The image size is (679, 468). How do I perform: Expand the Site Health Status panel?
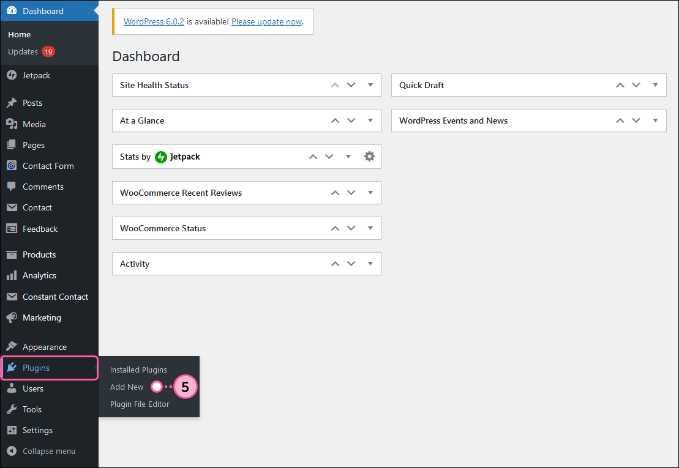(x=370, y=85)
